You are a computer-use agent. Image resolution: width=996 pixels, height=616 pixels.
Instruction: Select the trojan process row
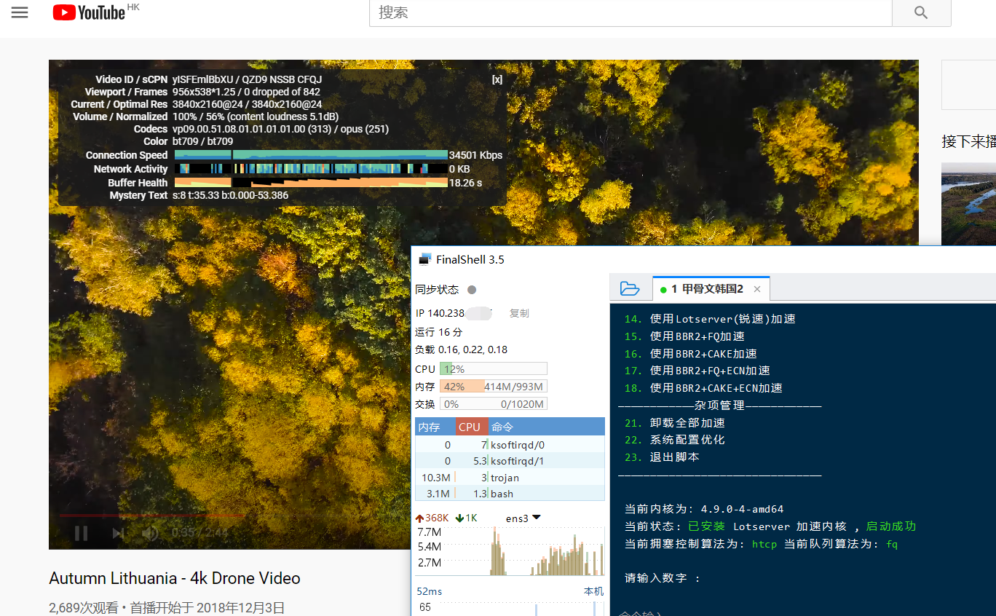coord(510,478)
